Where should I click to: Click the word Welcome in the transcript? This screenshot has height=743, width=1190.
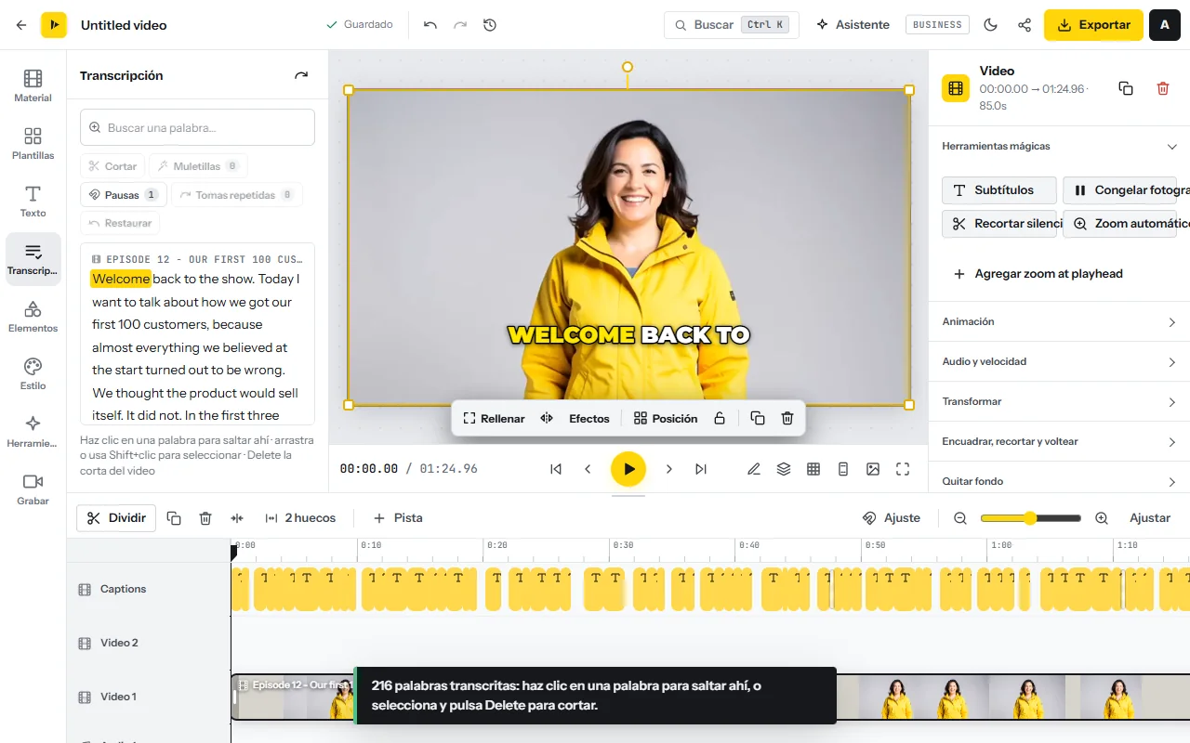point(121,279)
